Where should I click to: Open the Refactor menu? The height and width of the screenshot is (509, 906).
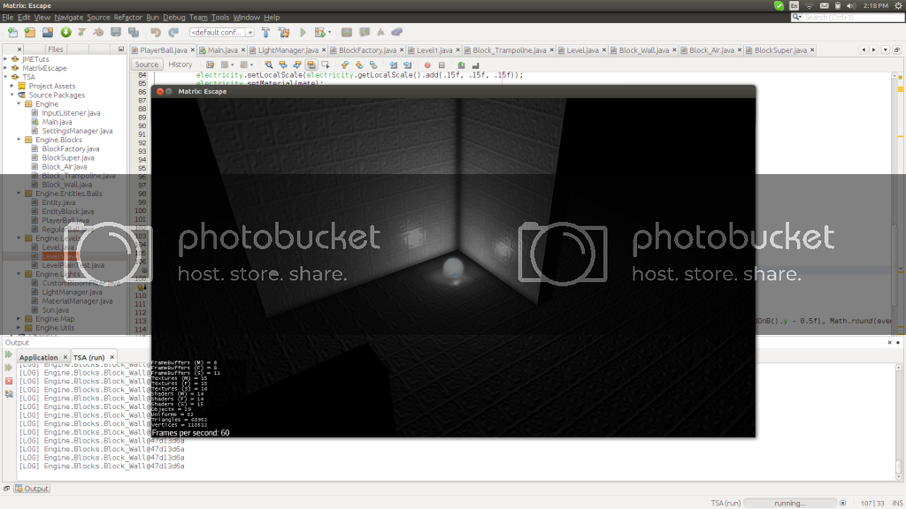[x=127, y=18]
